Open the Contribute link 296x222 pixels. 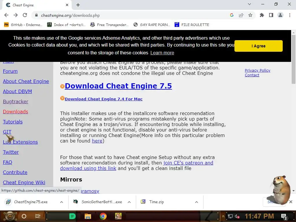[15, 172]
